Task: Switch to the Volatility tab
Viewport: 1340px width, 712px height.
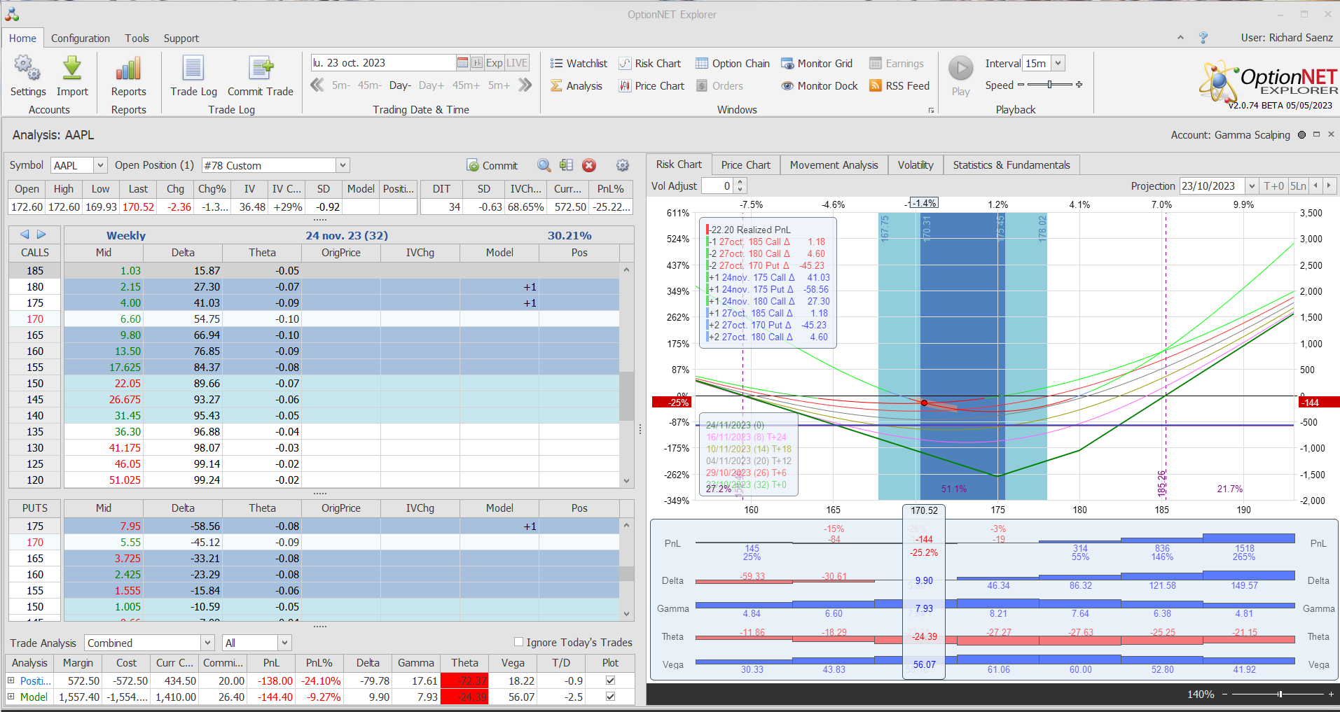Action: click(x=916, y=165)
